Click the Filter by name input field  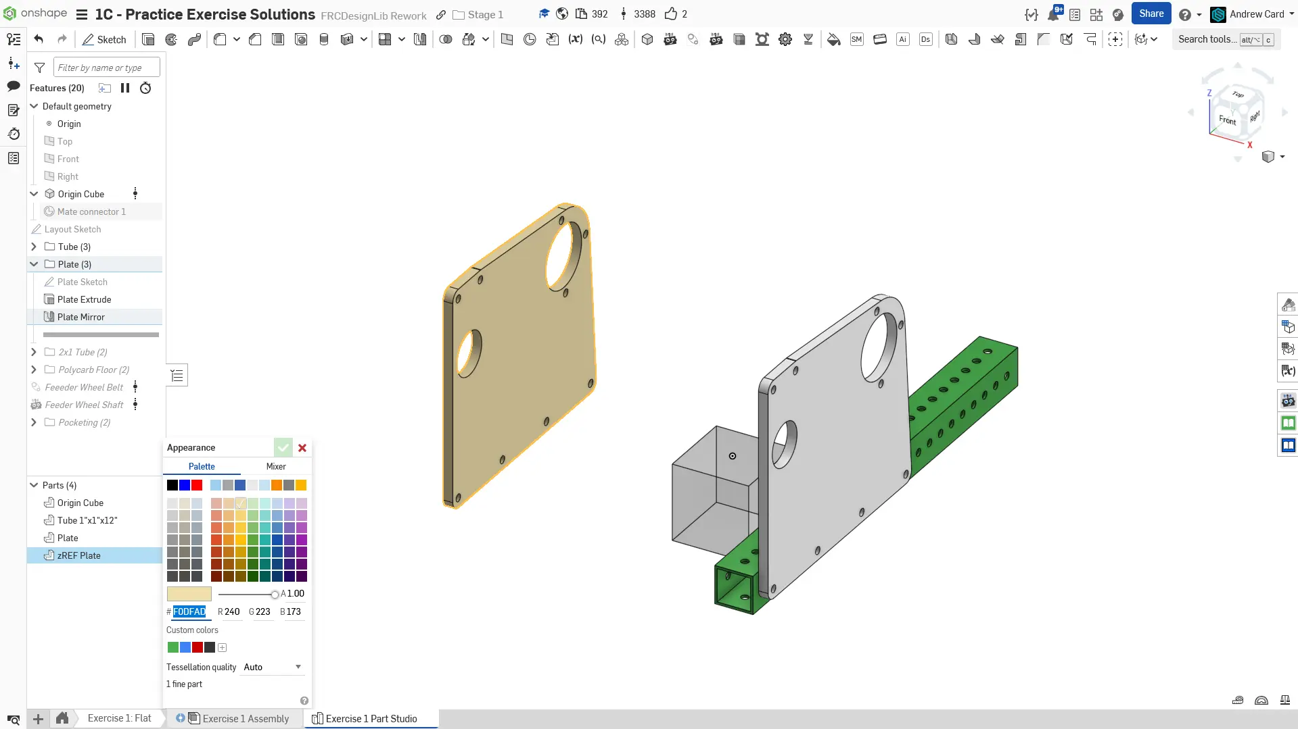click(107, 68)
